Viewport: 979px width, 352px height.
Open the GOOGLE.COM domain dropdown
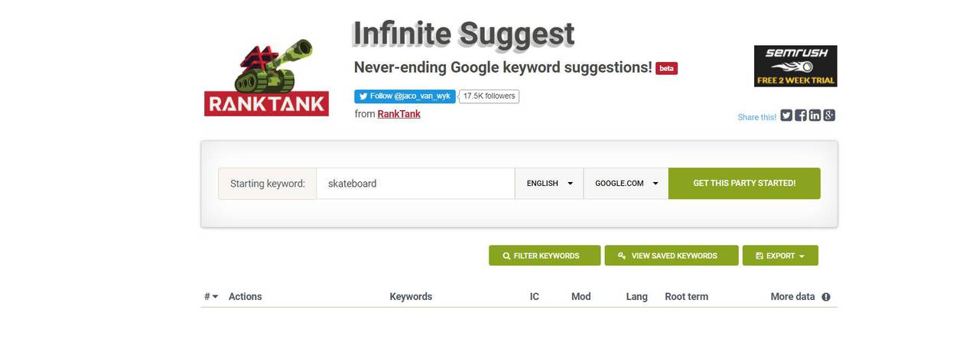tap(626, 184)
